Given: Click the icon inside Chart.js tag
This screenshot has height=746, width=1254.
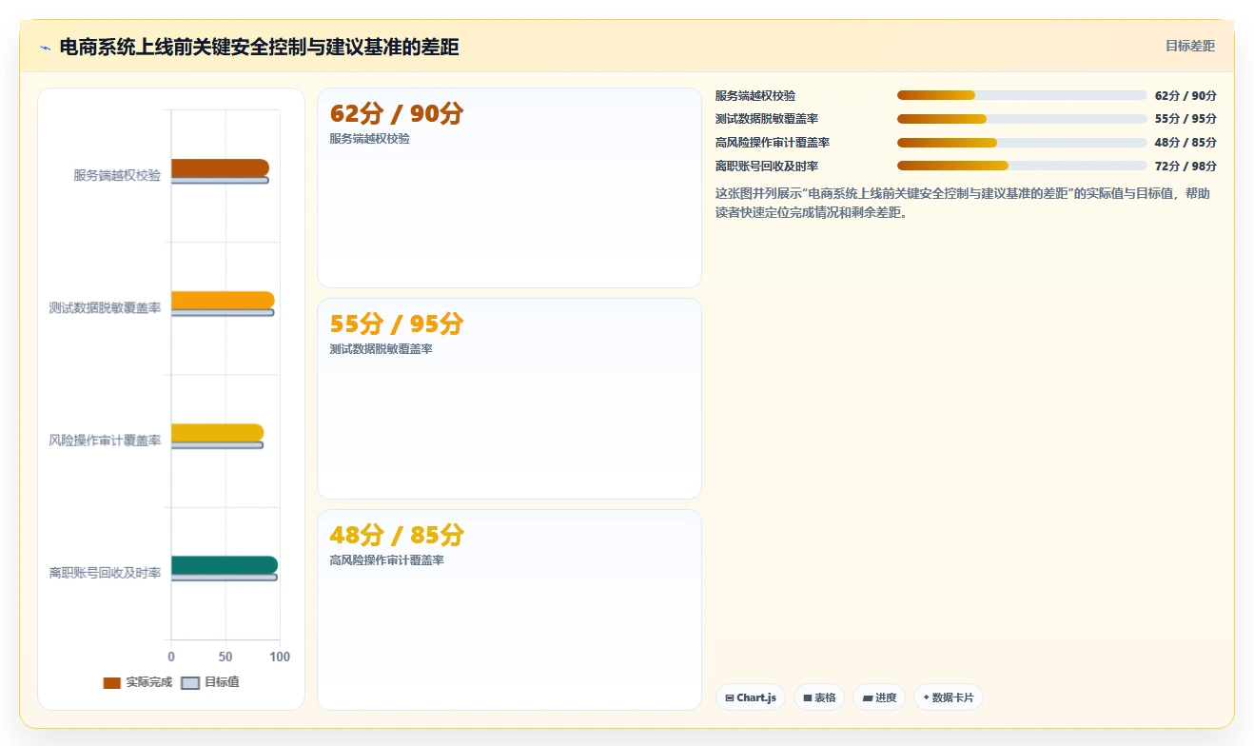Looking at the screenshot, I should pyautogui.click(x=730, y=697).
